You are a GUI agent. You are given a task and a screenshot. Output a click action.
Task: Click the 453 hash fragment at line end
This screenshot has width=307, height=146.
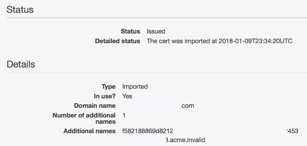(x=293, y=131)
